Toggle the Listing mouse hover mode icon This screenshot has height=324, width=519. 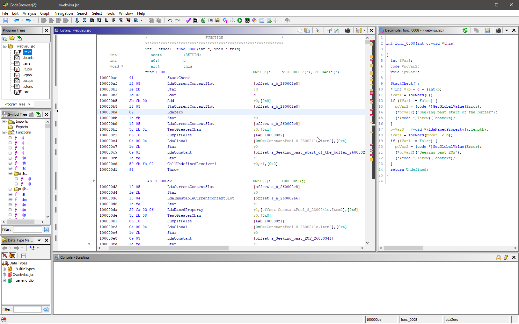pos(318,30)
